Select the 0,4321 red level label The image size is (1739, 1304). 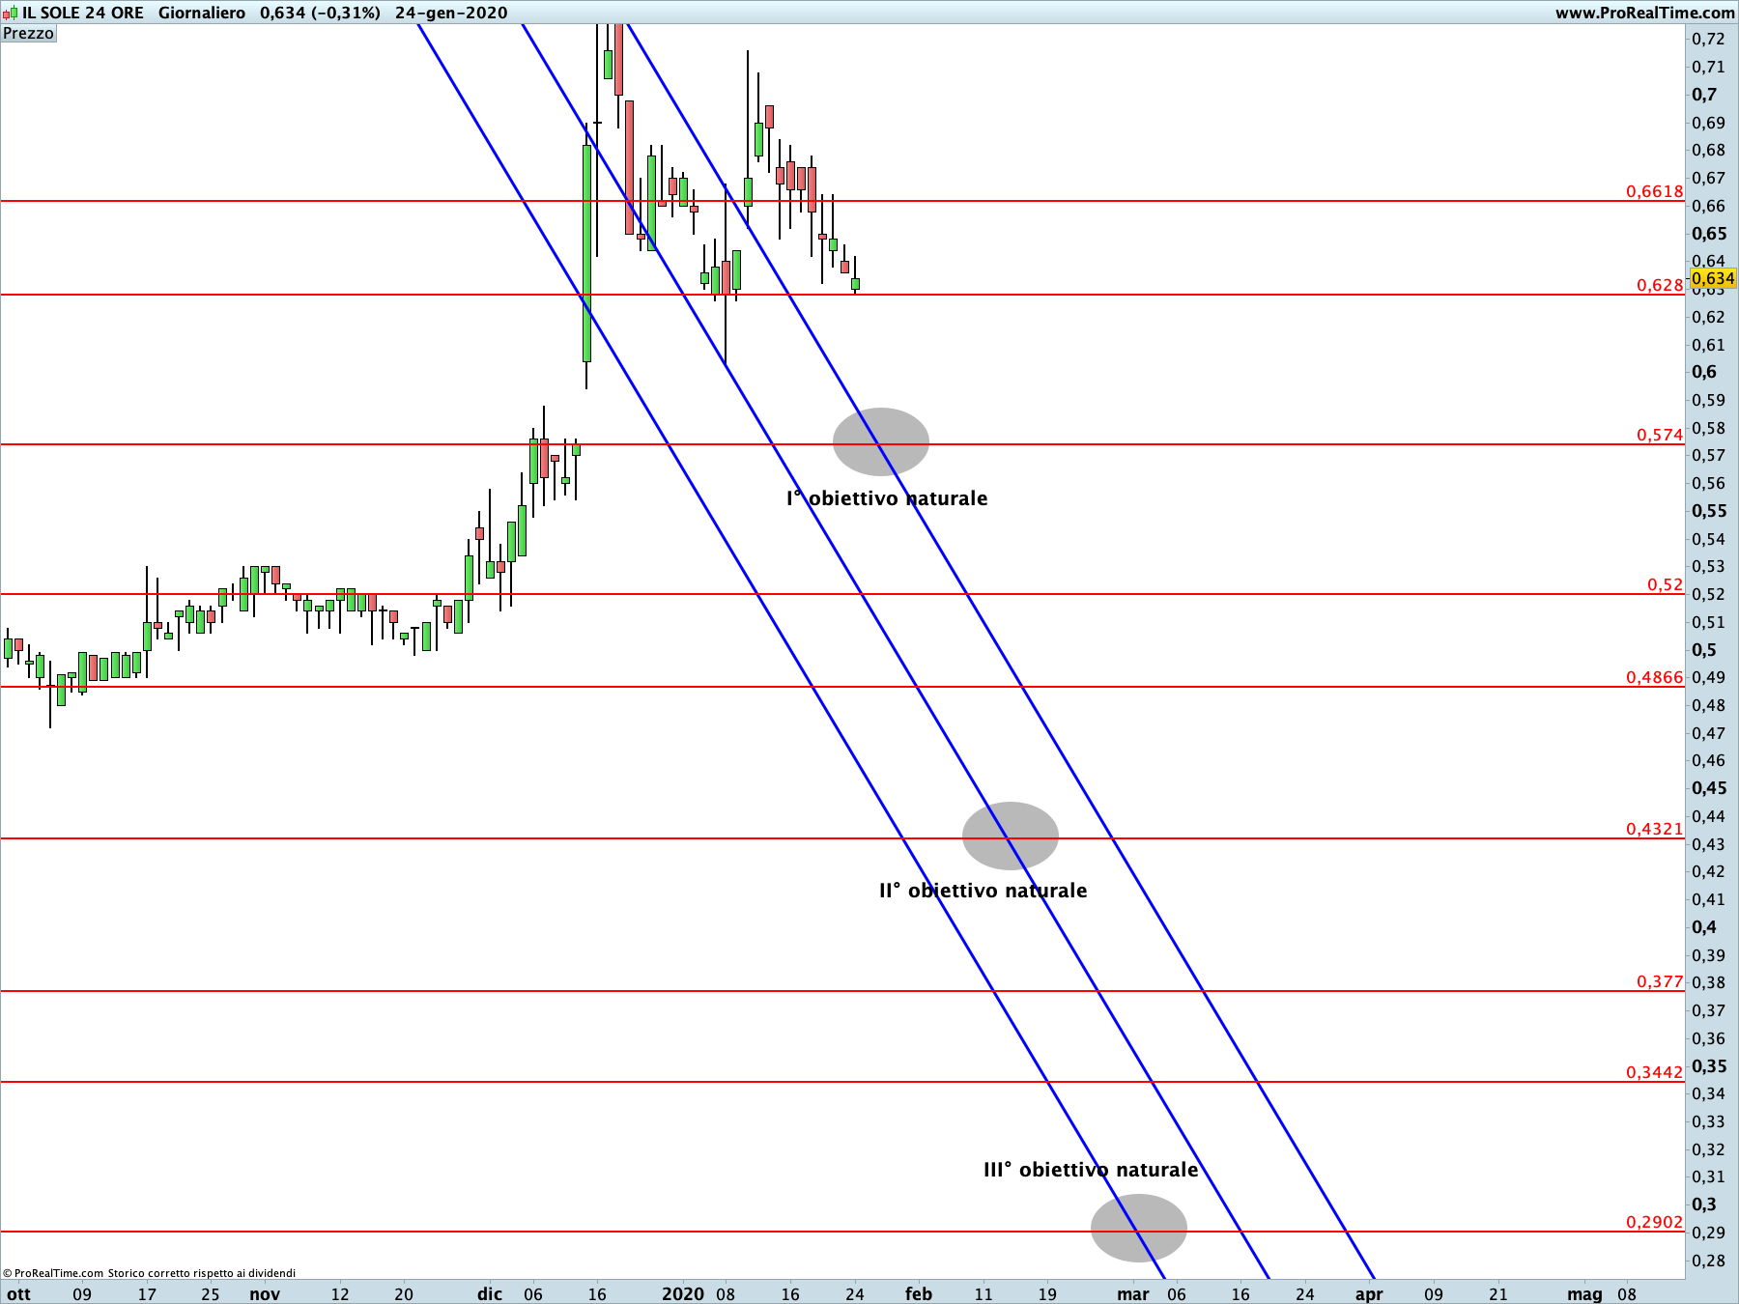click(1655, 829)
